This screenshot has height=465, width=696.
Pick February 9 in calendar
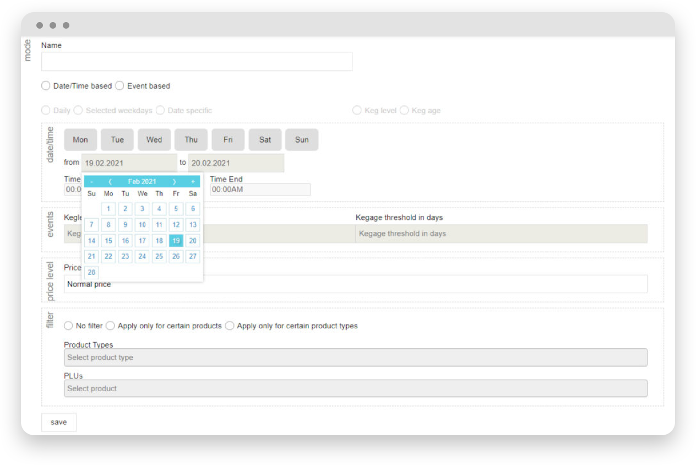(126, 225)
